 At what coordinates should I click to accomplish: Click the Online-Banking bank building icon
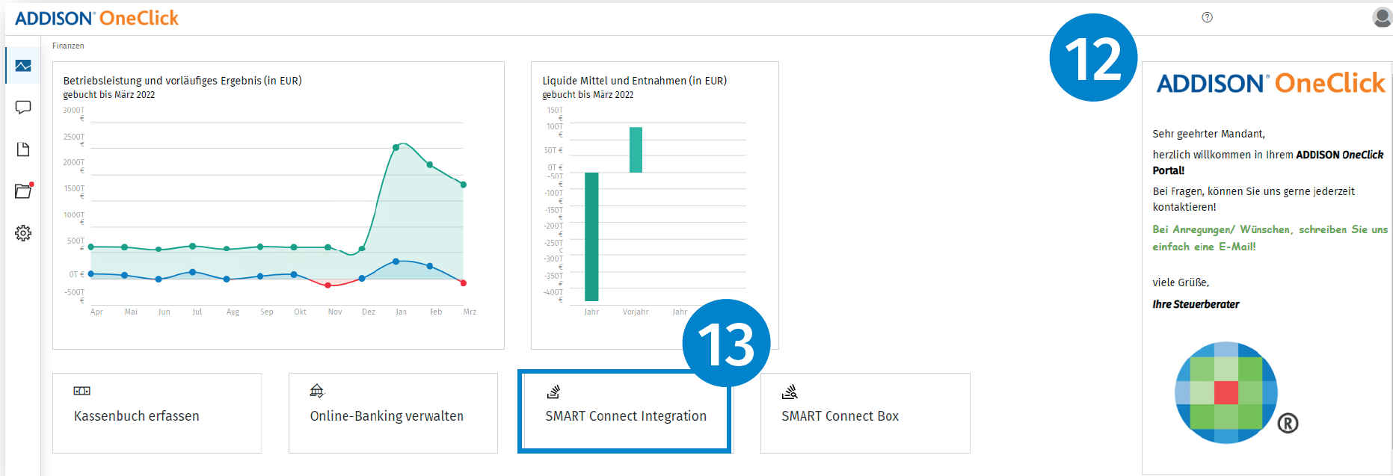point(317,390)
